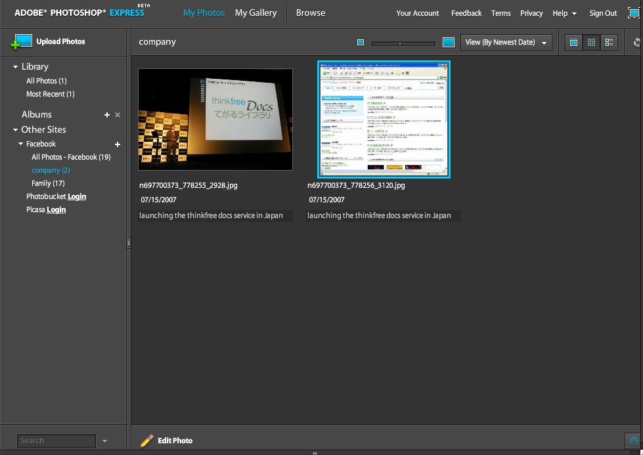
Task: Open the Terms page
Action: pyautogui.click(x=501, y=13)
